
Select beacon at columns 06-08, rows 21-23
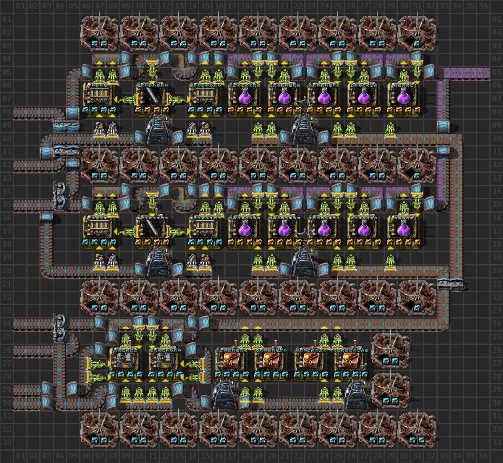(x=99, y=297)
